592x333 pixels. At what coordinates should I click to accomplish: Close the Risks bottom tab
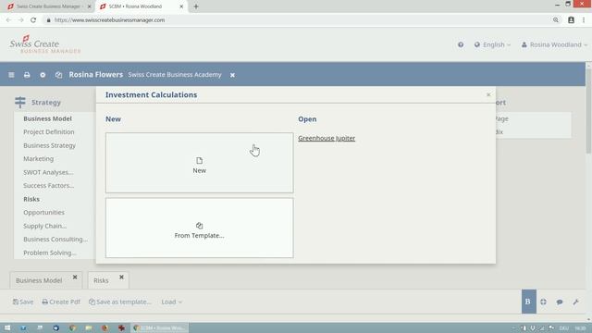click(121, 277)
